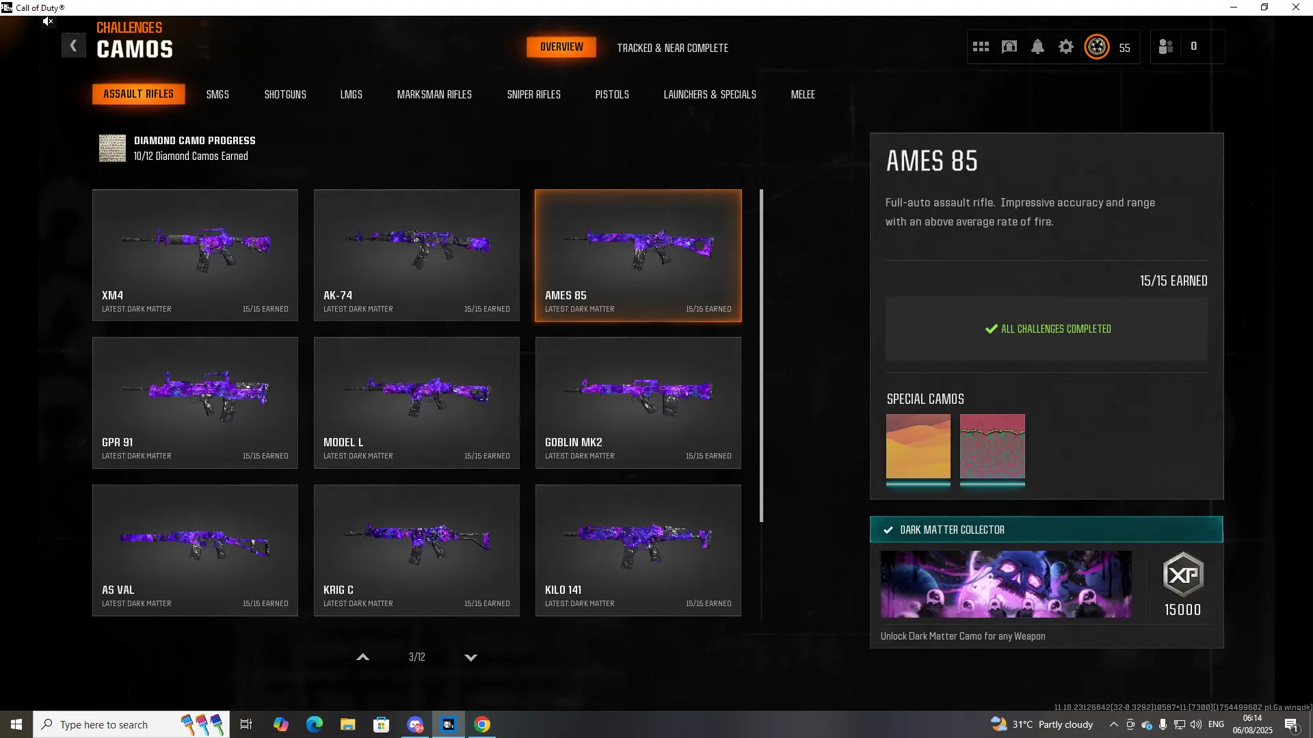Open the social friends icon
The width and height of the screenshot is (1313, 738).
point(1166,47)
